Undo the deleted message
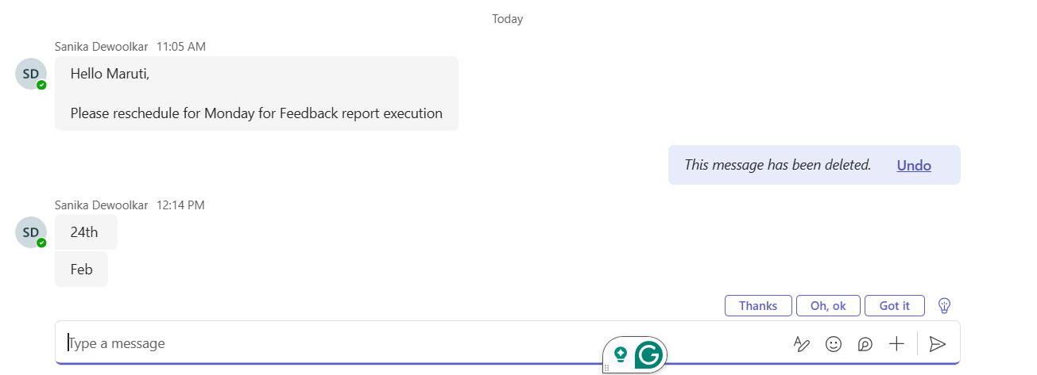1037x375 pixels. 914,165
